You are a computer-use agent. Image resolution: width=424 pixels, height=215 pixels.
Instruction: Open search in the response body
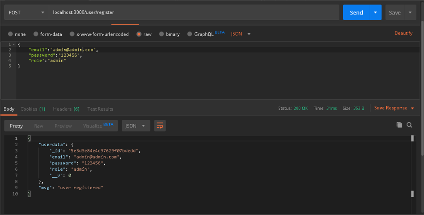pos(409,125)
